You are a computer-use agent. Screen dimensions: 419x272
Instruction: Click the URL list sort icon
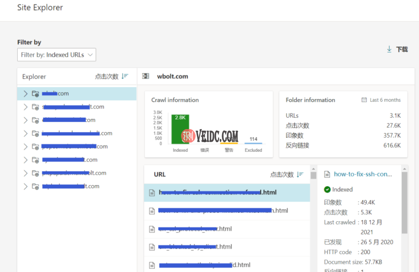coord(300,174)
